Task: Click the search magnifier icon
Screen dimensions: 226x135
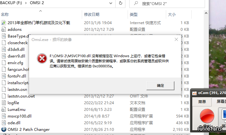Action: click(136, 3)
